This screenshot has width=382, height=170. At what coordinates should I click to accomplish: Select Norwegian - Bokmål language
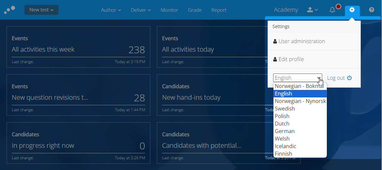pos(300,86)
